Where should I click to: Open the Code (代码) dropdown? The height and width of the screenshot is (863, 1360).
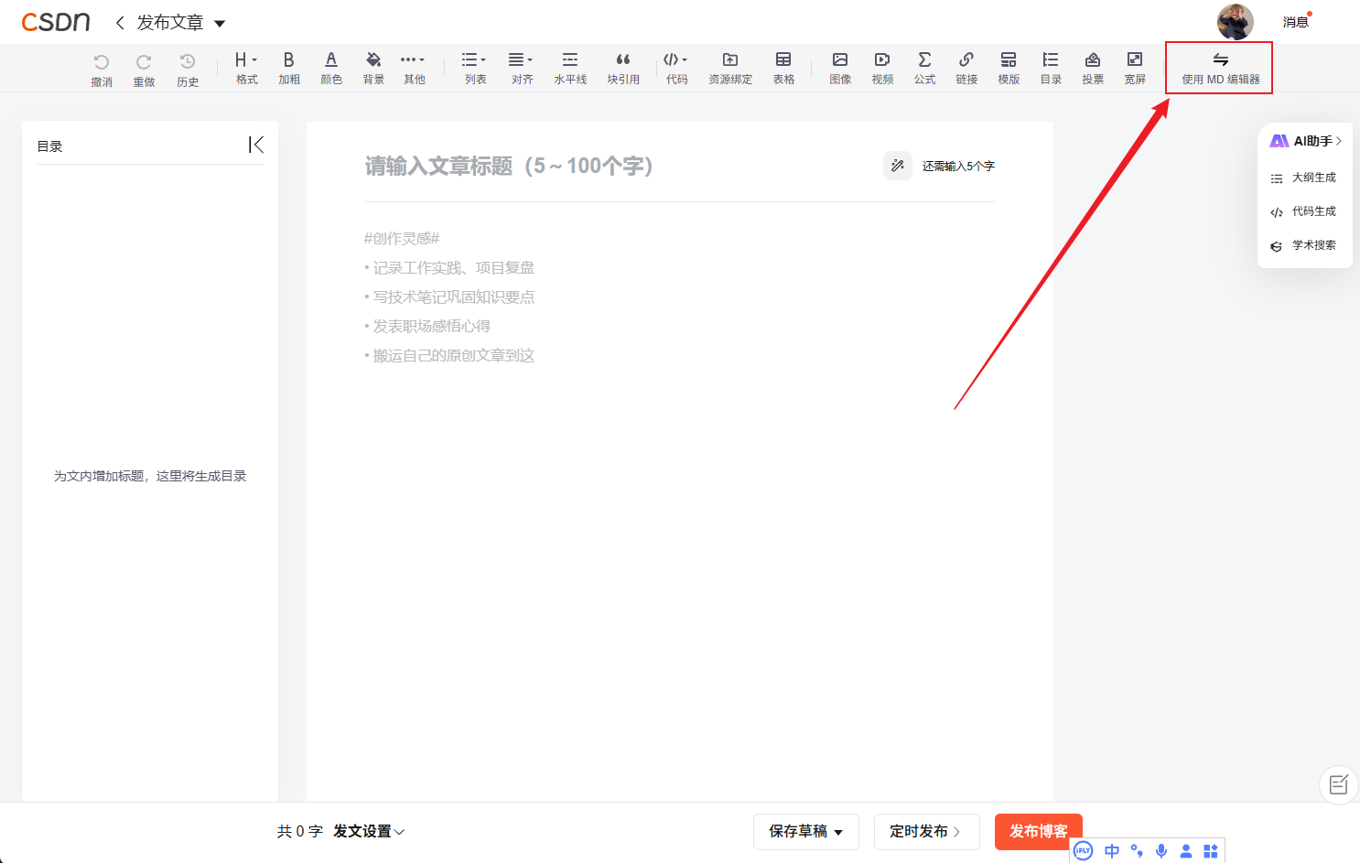pyautogui.click(x=676, y=68)
